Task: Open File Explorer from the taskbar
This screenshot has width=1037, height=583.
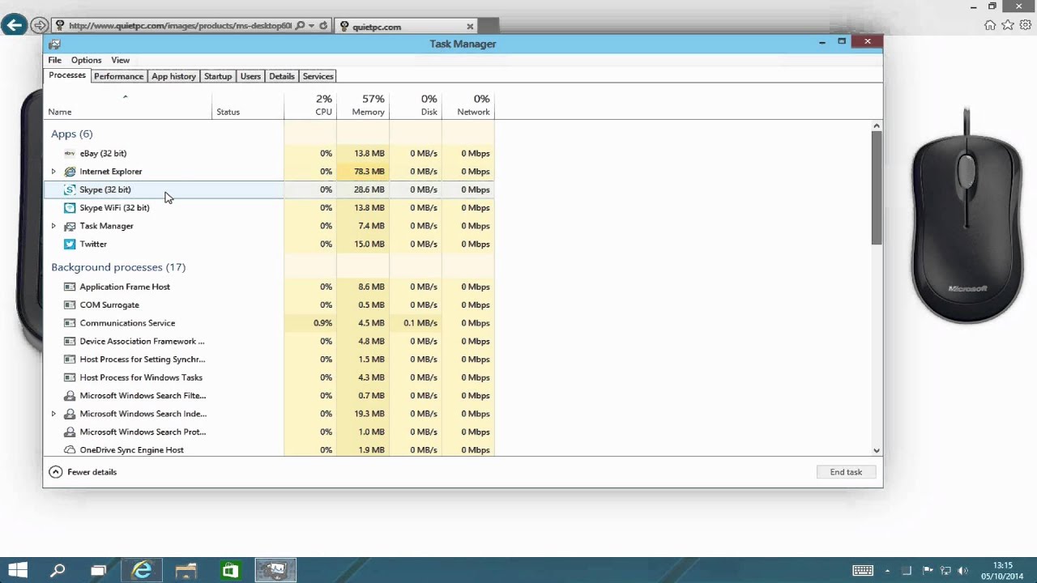Action: (186, 570)
